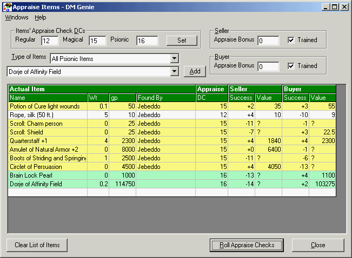352x258 pixels.
Task: Click the Name column header
Action: coord(48,98)
